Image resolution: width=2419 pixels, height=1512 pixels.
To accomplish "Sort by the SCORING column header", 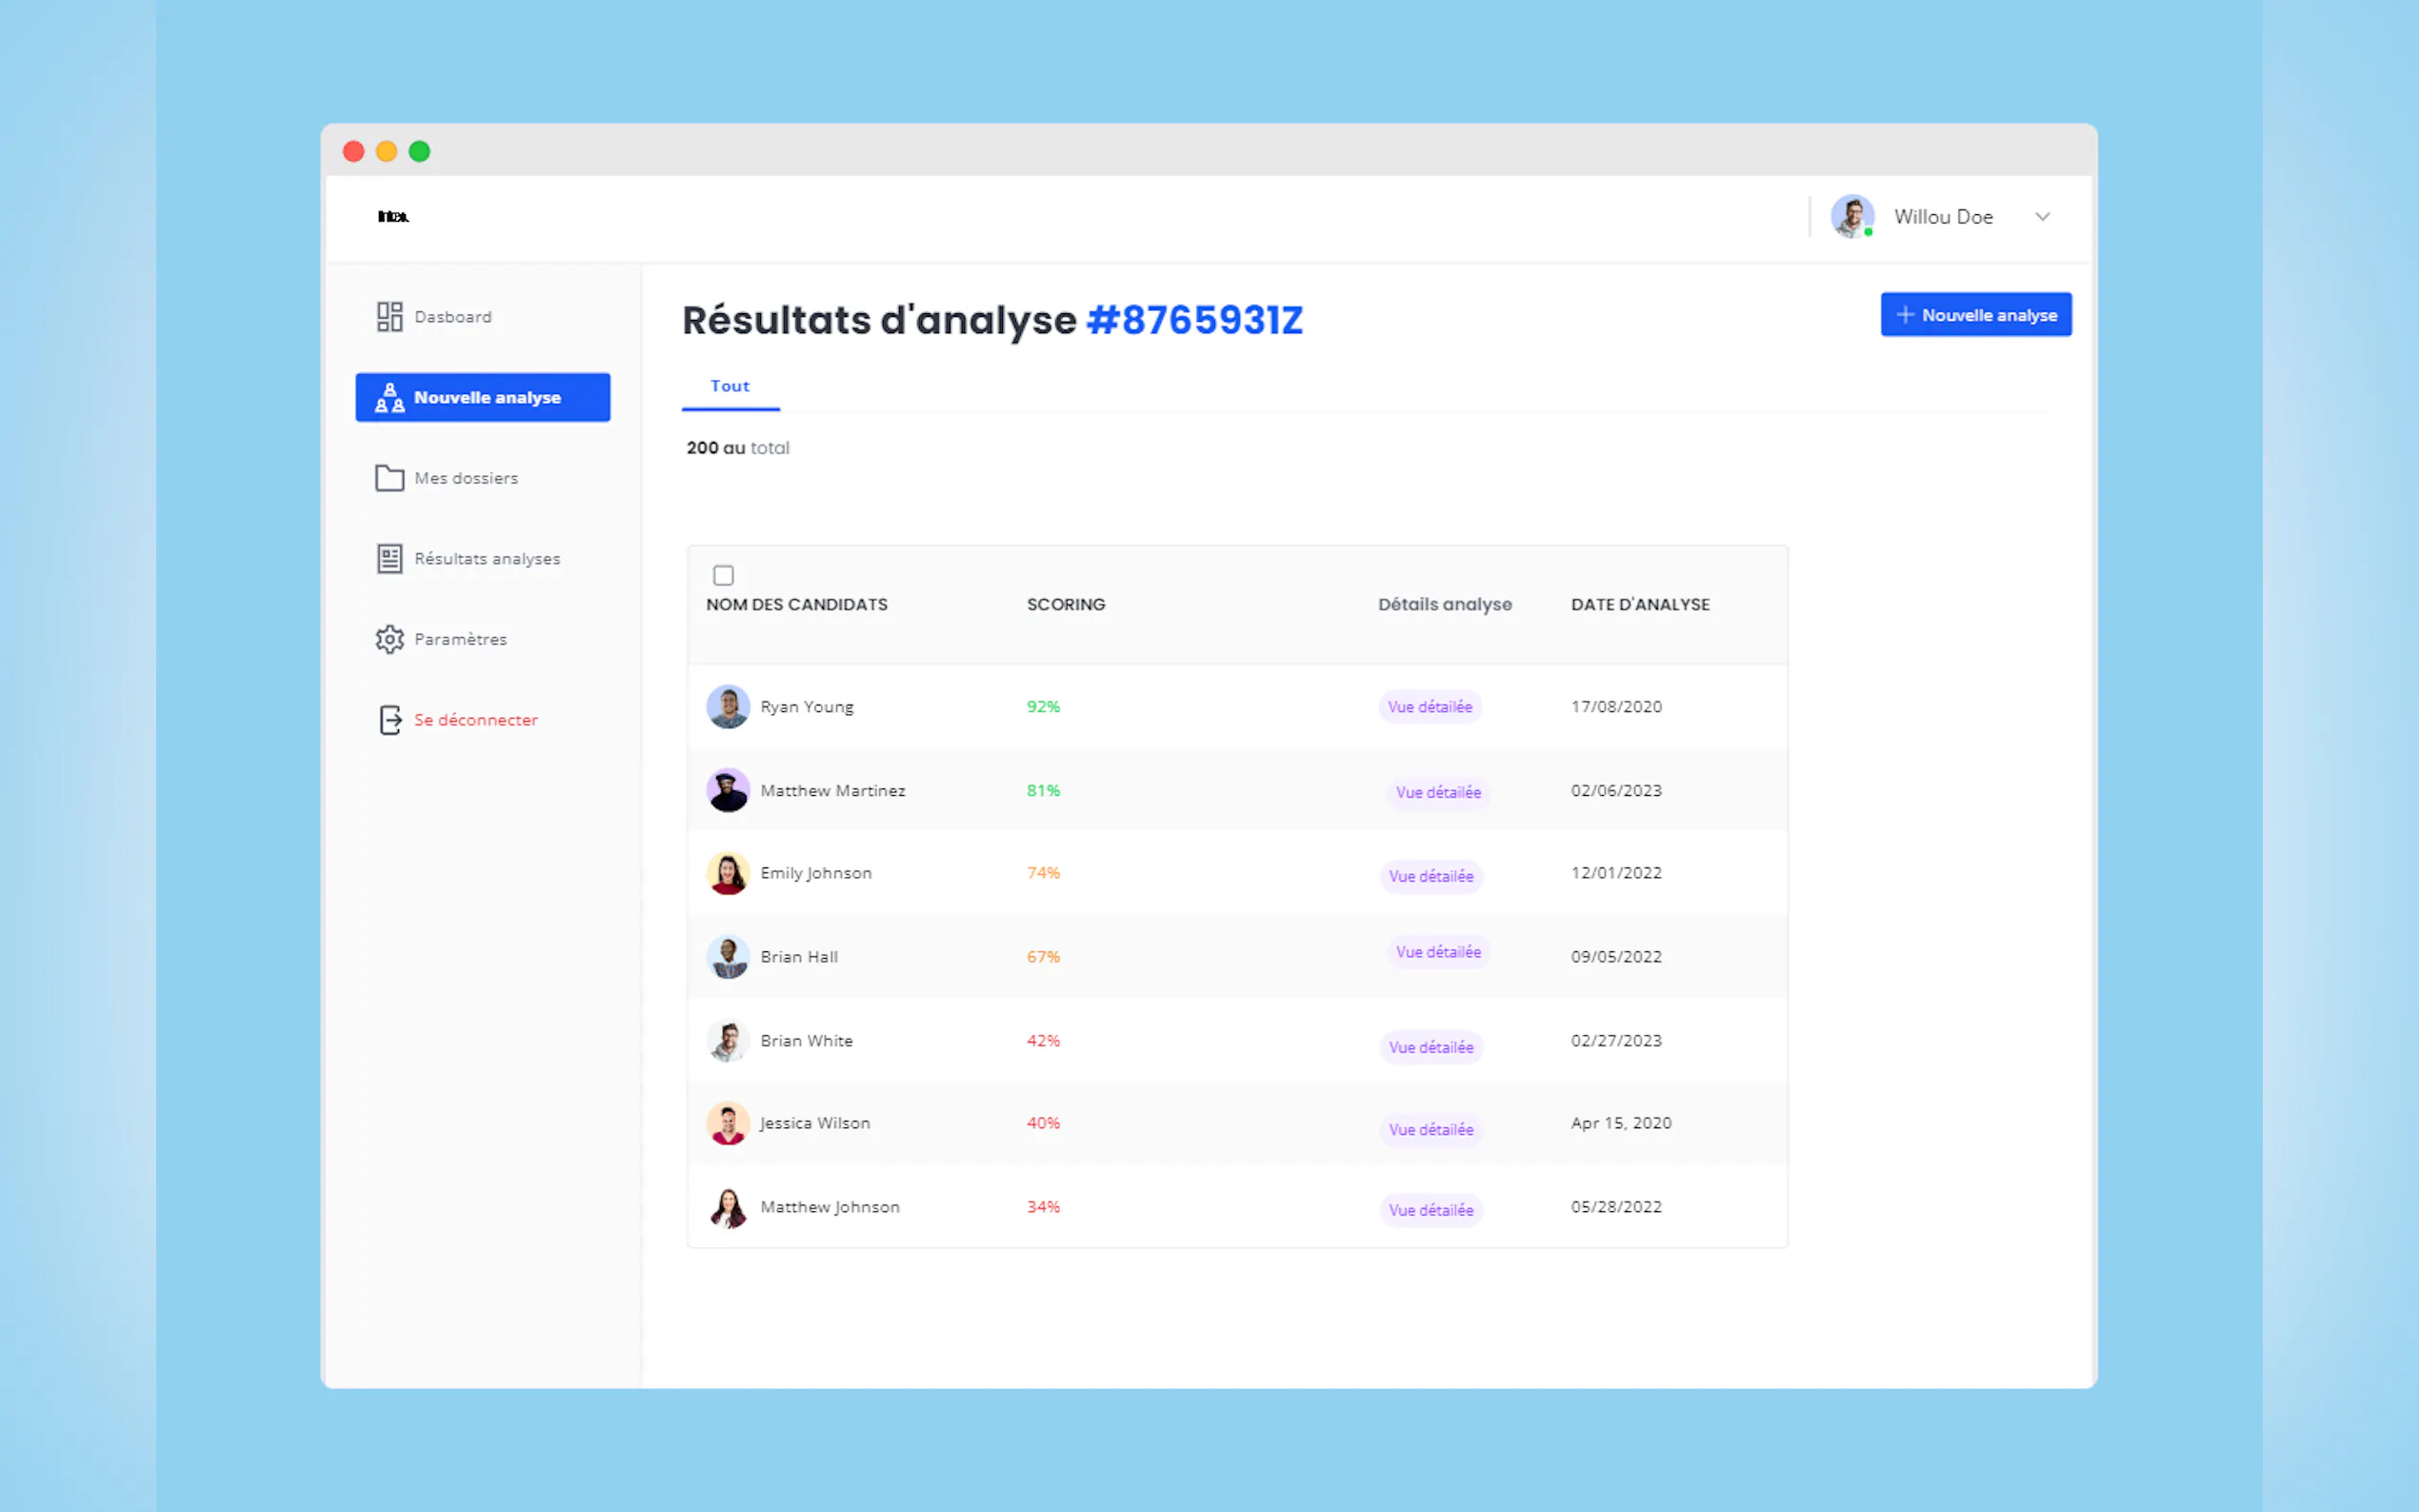I will click(1065, 604).
